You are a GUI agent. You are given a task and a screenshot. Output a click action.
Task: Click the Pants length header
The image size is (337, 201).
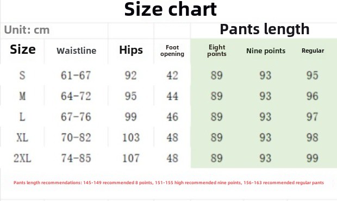(265, 29)
